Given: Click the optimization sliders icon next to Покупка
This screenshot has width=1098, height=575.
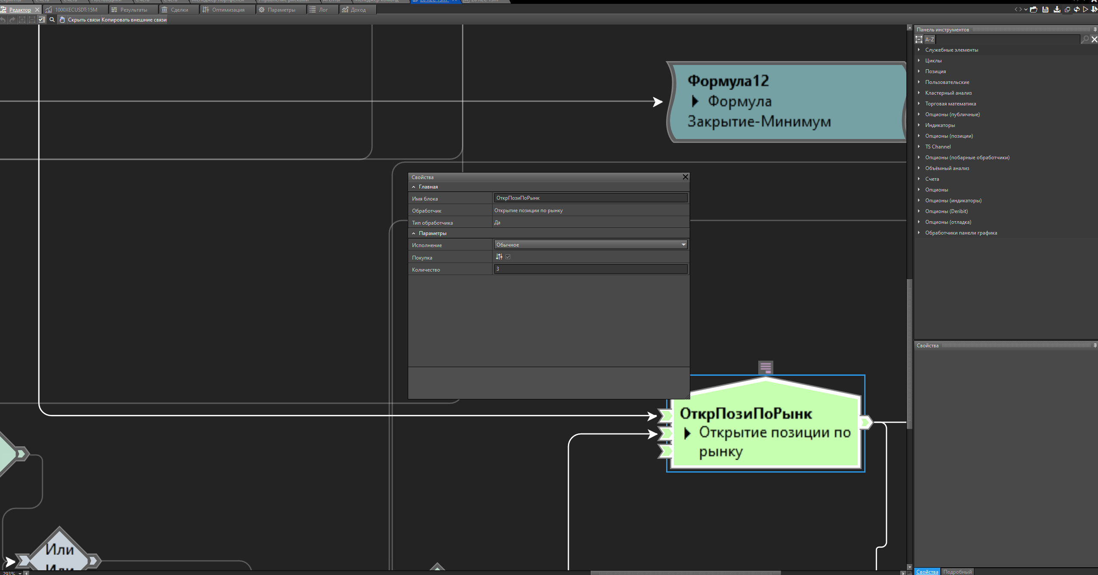Looking at the screenshot, I should [499, 257].
